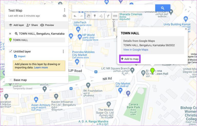The image size is (197, 126).
Task: Click Unity Building Kamat shopping pin
Action: point(186,19)
